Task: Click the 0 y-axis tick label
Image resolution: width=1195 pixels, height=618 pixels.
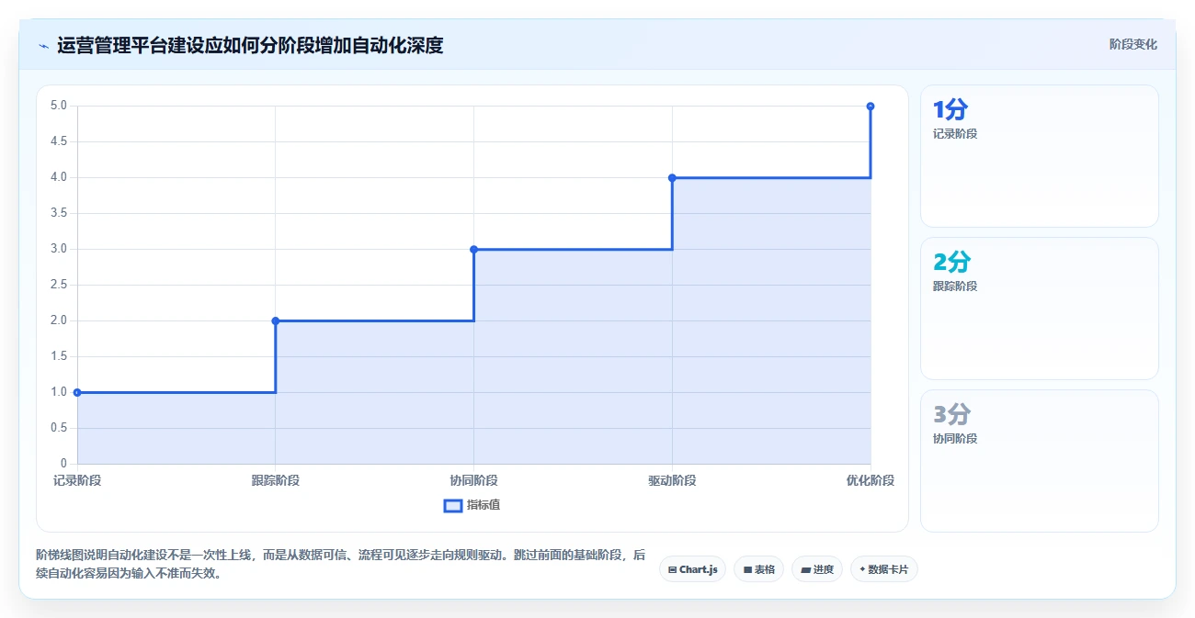Action: 64,464
